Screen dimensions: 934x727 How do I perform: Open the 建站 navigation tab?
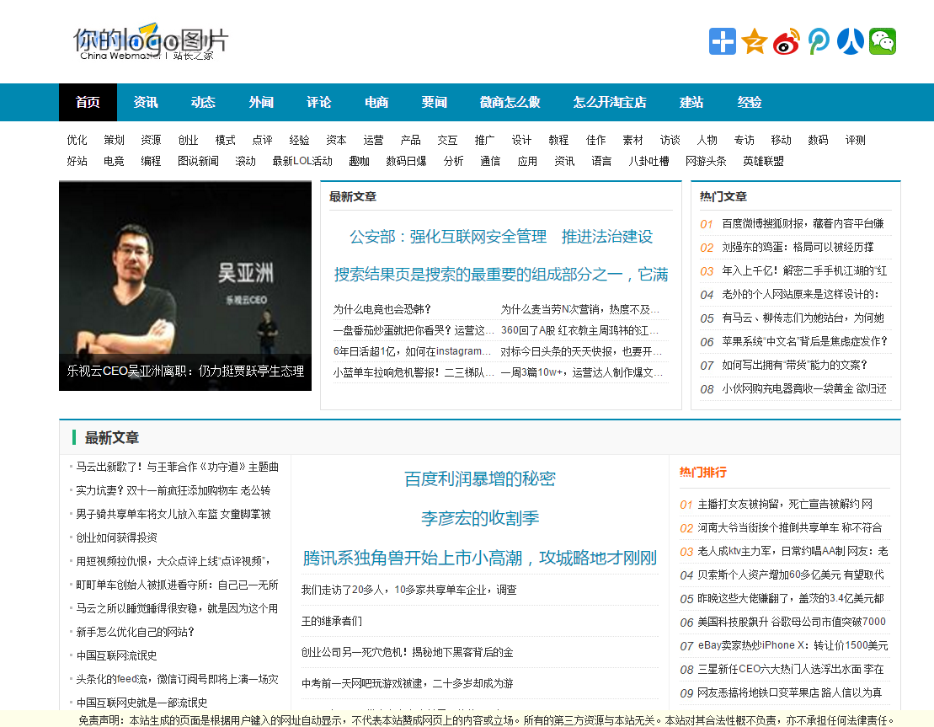click(691, 103)
